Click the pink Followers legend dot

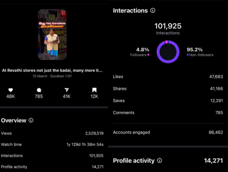point(148,55)
